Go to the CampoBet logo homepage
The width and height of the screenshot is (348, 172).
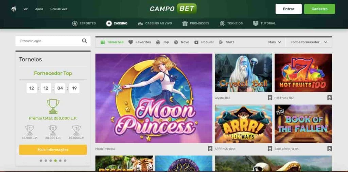173,8
